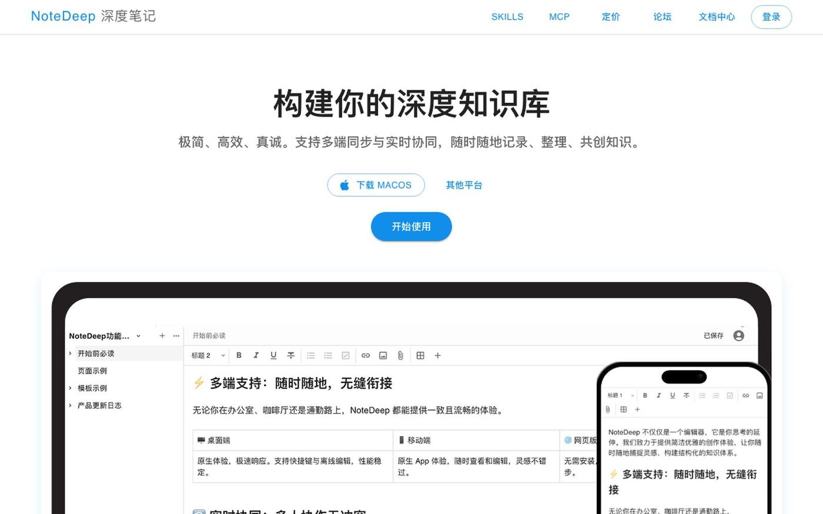
Task: Open the 标题 2 heading style dropdown
Action: click(208, 355)
